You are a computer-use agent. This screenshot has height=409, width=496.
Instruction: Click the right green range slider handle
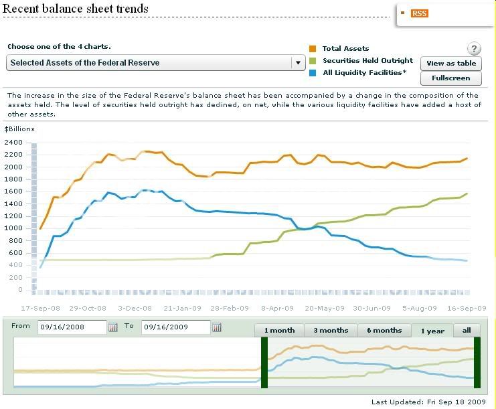(x=478, y=362)
